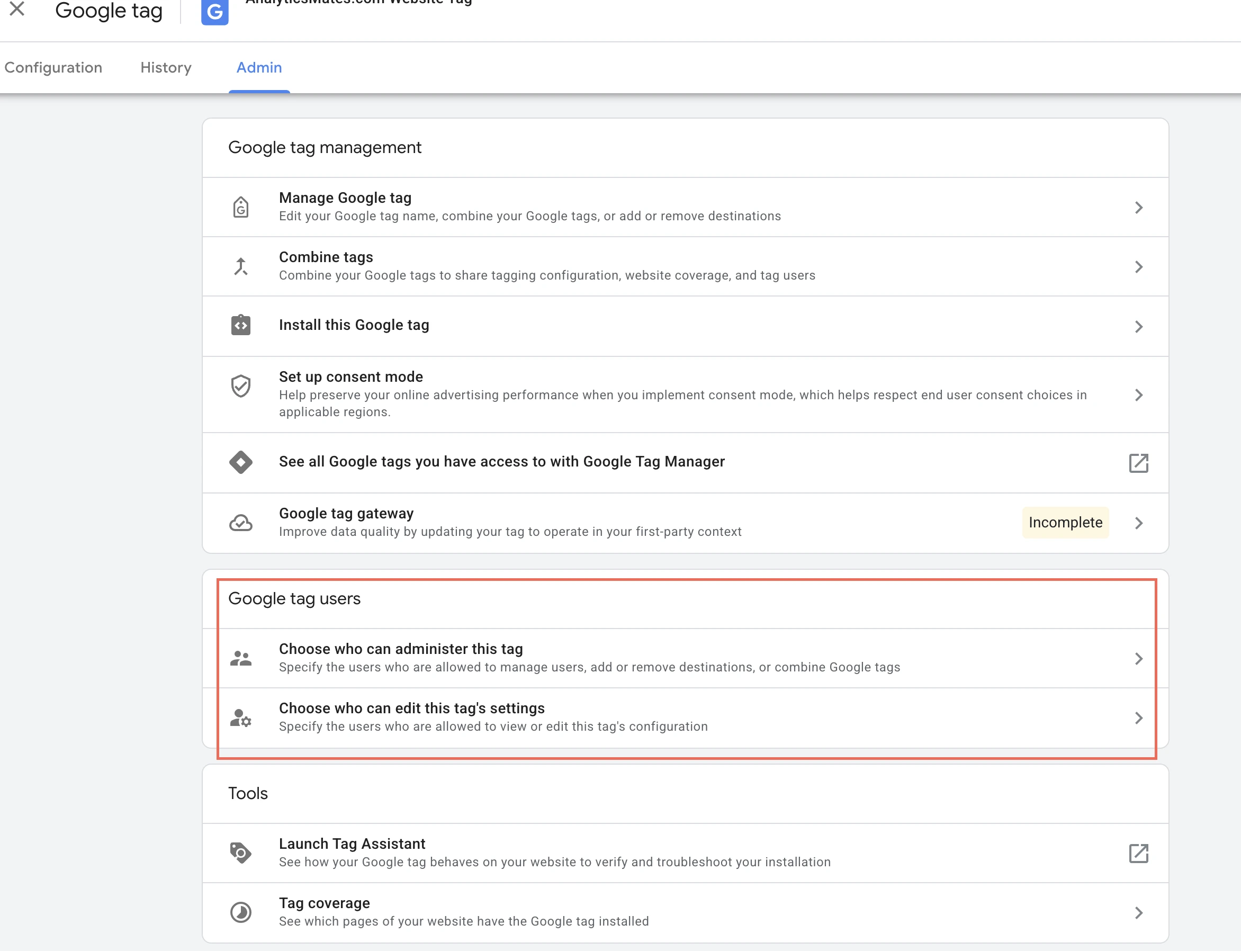Click the Google tag management heading
The width and height of the screenshot is (1241, 951).
tap(325, 147)
